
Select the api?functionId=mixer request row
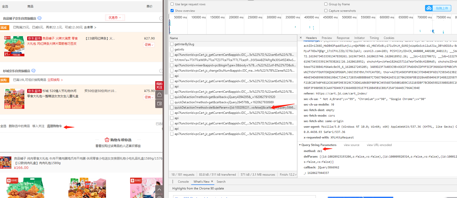[x=233, y=65]
